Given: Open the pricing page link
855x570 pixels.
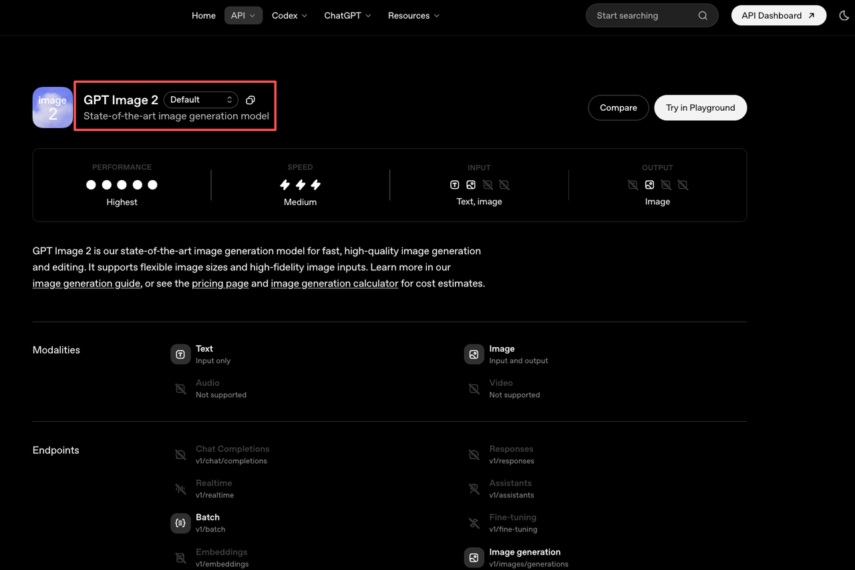Looking at the screenshot, I should pos(220,284).
